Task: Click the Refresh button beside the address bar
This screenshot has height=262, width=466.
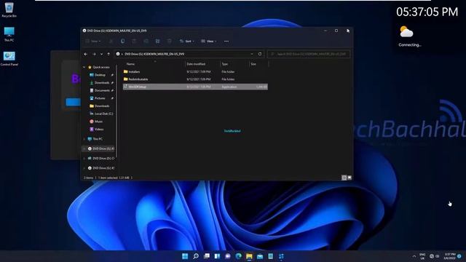Action: 260,54
